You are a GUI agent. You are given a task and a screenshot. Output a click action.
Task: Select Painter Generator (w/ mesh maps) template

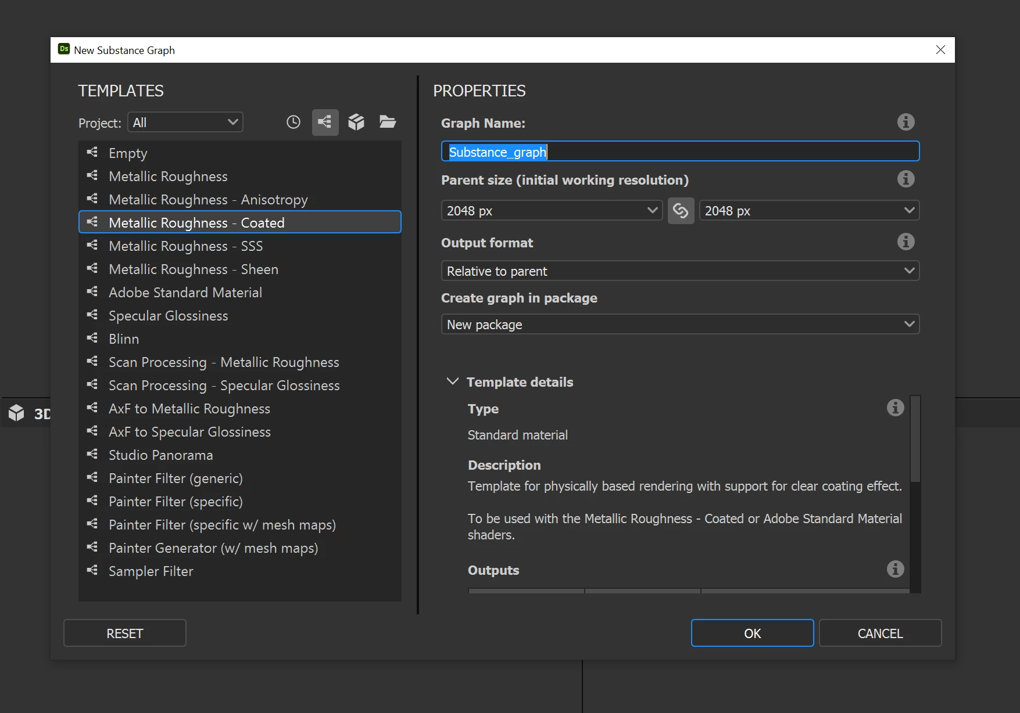(240, 548)
